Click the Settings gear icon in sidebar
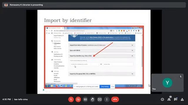The image size is (188, 105). [52, 71]
